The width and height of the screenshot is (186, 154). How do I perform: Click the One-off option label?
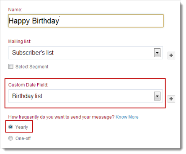click(23, 138)
